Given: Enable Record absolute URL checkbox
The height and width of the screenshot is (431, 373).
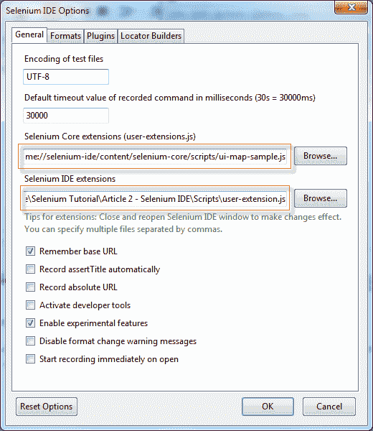Looking at the screenshot, I should pos(30,287).
